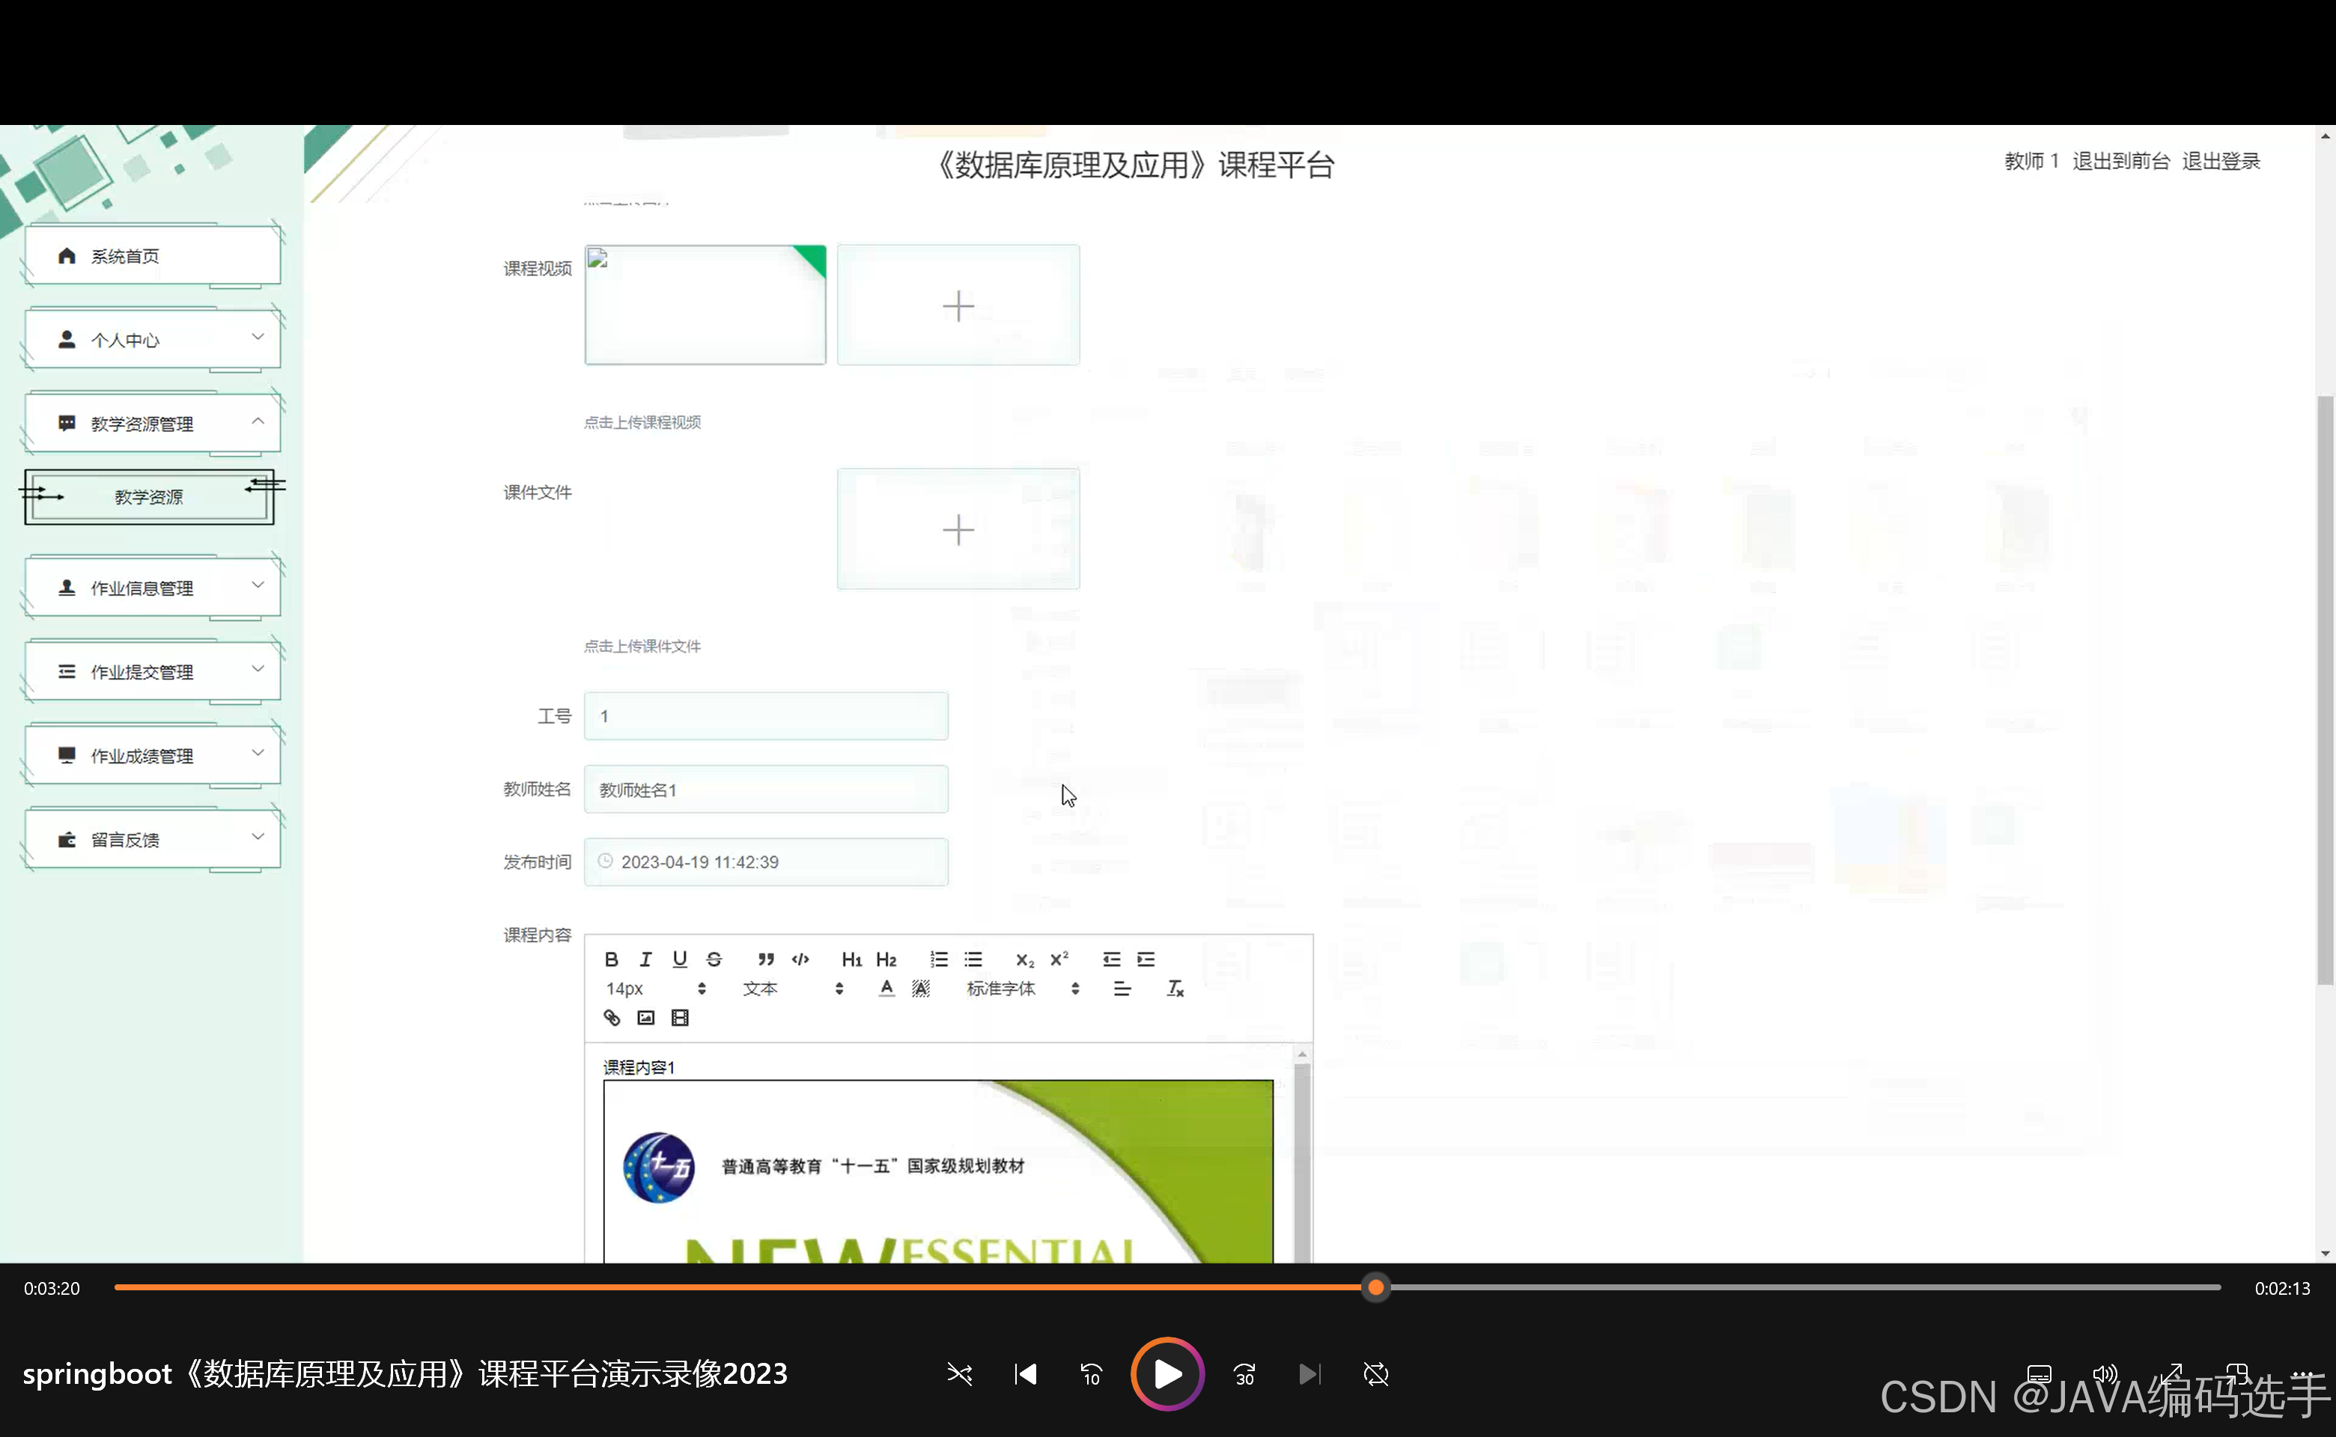Screen dimensions: 2336x1437
Task: Insert an image using the picture icon
Action: click(x=645, y=1018)
